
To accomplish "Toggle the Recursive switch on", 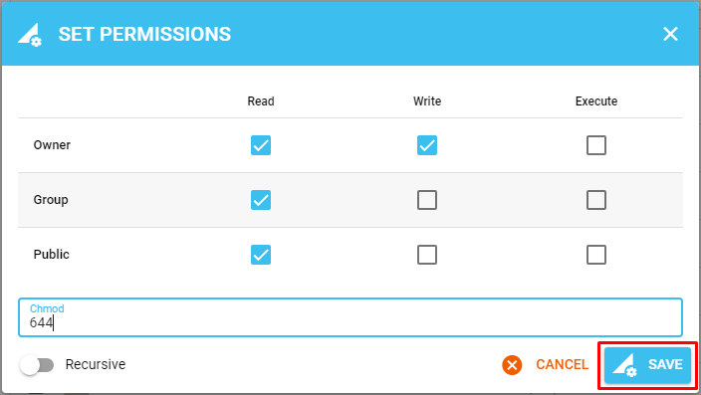I will tap(37, 365).
